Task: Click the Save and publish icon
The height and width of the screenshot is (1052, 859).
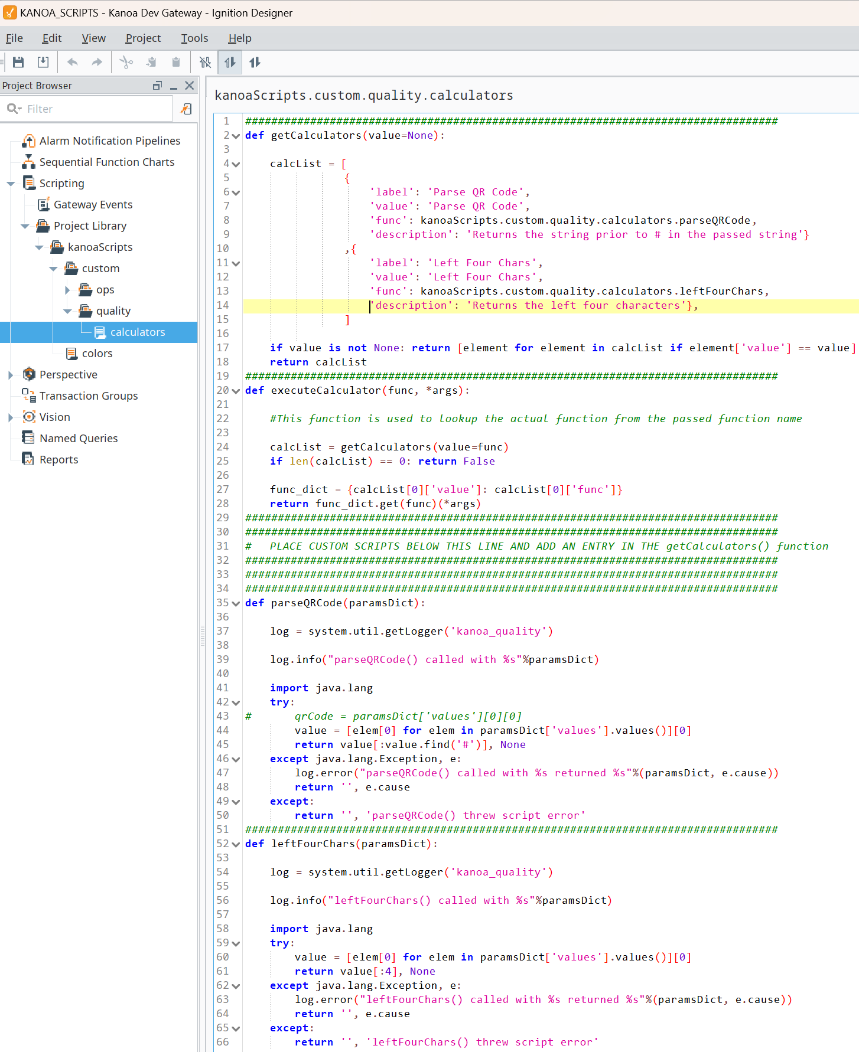Action: tap(43, 62)
